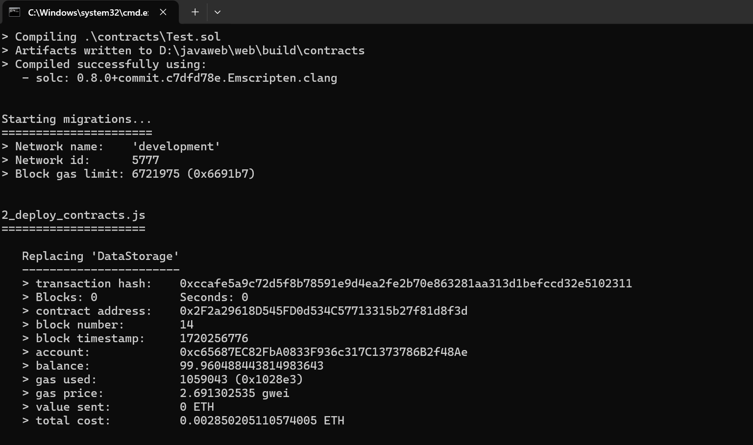The image size is (753, 445).
Task: Expand the new tab profile dropdown chevron
Action: pyautogui.click(x=218, y=12)
